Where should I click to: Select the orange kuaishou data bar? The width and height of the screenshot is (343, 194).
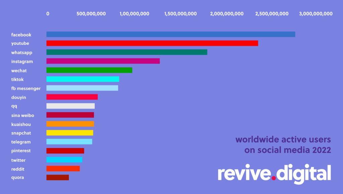(x=70, y=124)
